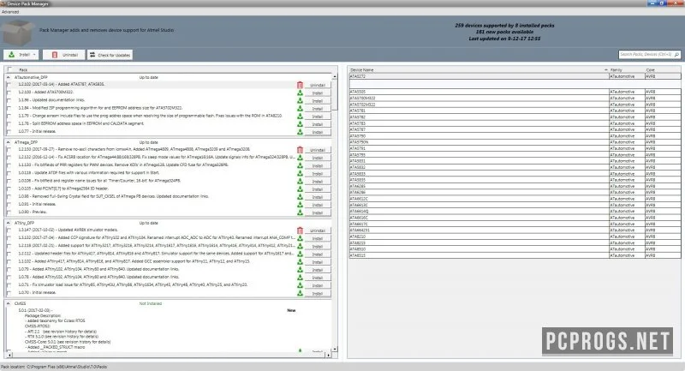
Task: Click the Pack column header label
Action: tap(23, 70)
